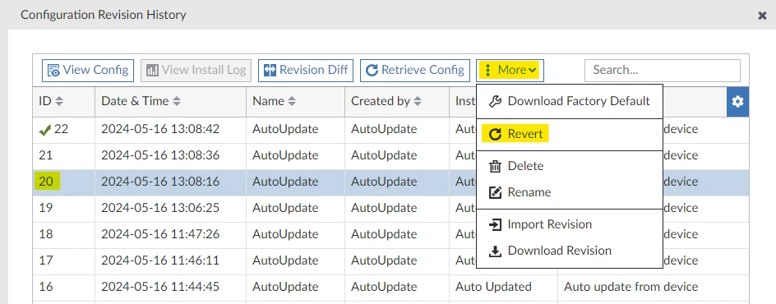Click the Retrieve Config refresh icon

[372, 70]
